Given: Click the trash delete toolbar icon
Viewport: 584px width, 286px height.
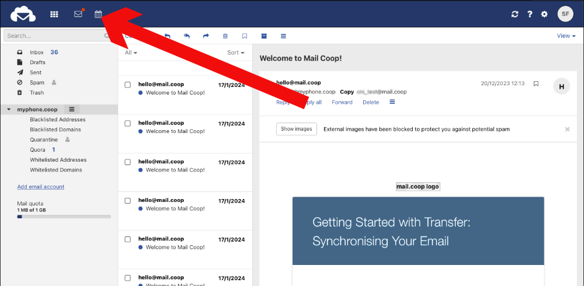Looking at the screenshot, I should pos(225,36).
